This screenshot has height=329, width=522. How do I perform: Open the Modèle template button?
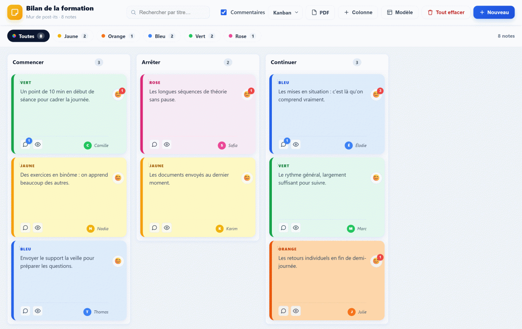pyautogui.click(x=400, y=13)
